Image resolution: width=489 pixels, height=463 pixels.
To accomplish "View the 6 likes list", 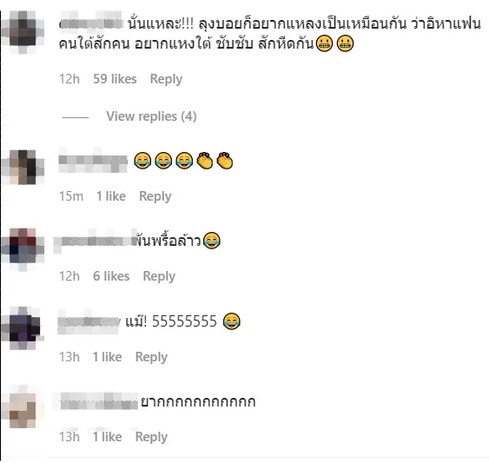I will pyautogui.click(x=111, y=276).
